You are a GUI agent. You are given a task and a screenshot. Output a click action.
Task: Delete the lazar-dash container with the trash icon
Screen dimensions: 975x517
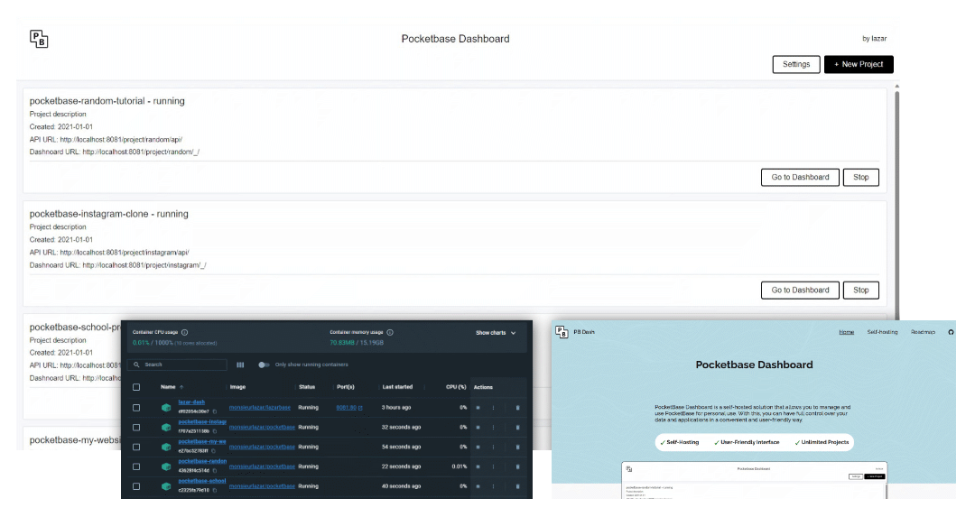tap(517, 408)
